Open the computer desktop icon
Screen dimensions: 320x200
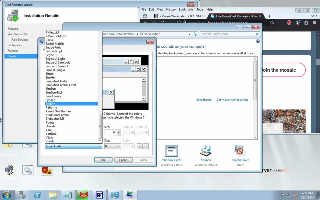point(9,170)
